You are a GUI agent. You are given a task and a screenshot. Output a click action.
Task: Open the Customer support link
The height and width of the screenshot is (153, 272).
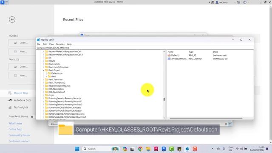pos(19,141)
